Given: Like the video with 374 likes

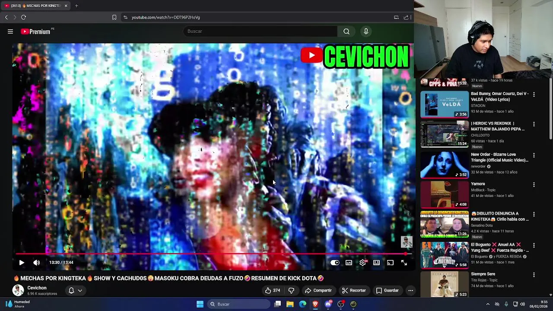Looking at the screenshot, I should click(x=273, y=291).
